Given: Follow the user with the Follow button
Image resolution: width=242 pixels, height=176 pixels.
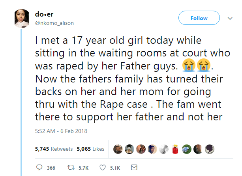Looking at the screenshot, I should (199, 18).
